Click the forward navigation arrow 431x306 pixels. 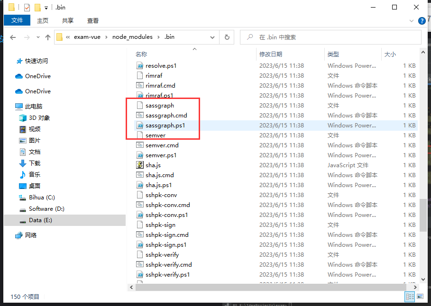point(27,37)
